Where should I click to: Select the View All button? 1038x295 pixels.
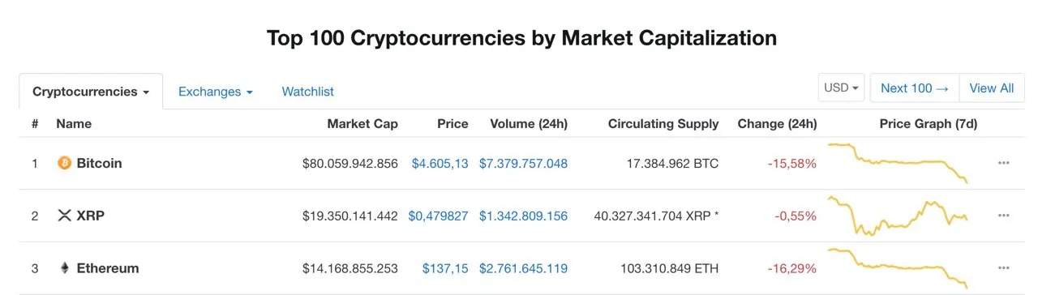coord(992,88)
